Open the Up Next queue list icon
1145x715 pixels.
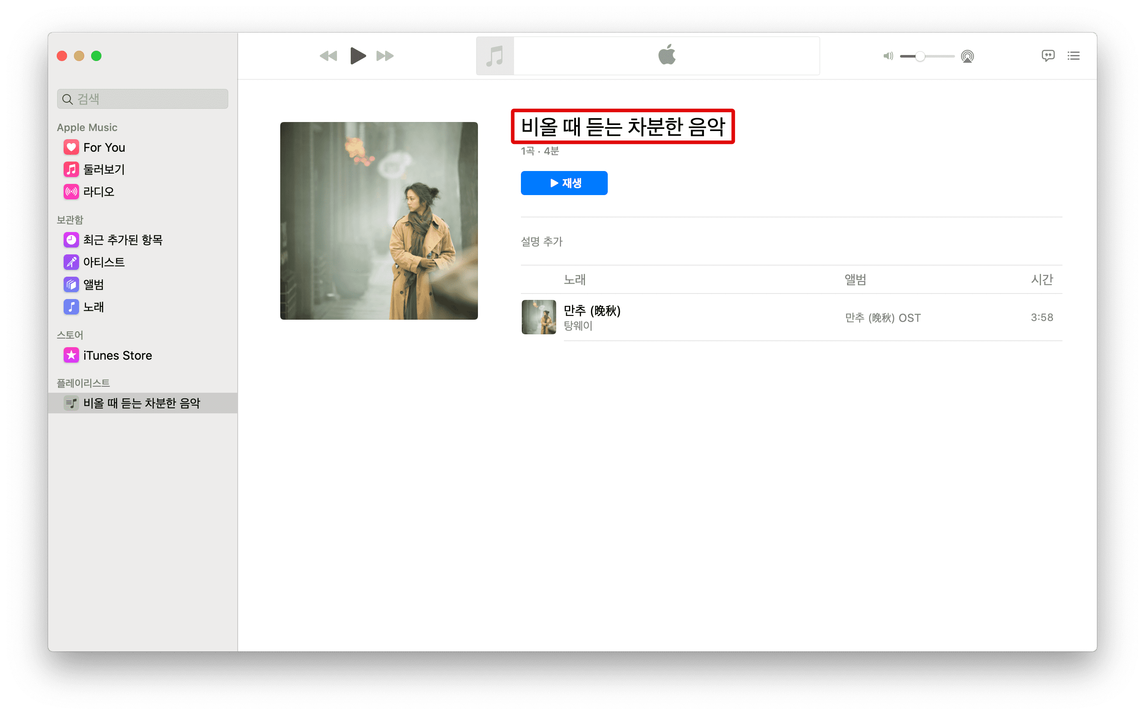pyautogui.click(x=1073, y=56)
